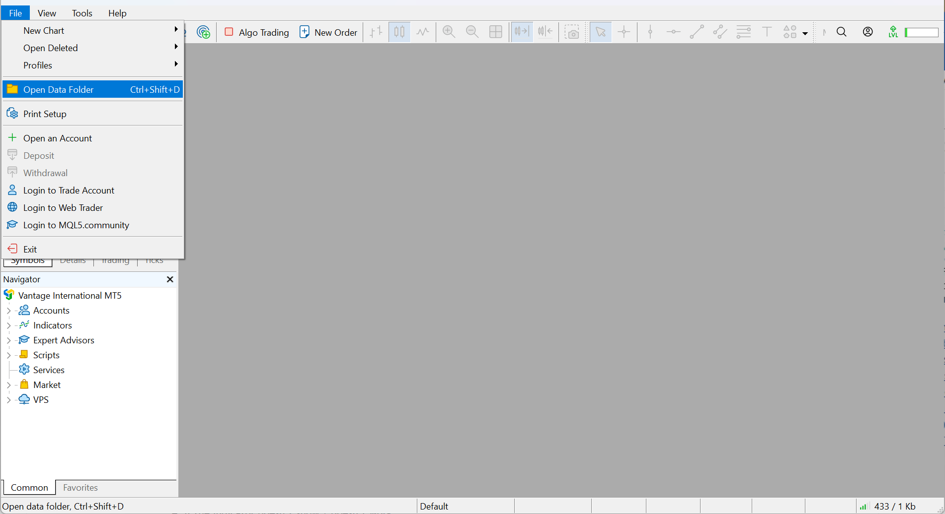This screenshot has width=945, height=514.
Task: Toggle the chart shift icon
Action: click(545, 32)
